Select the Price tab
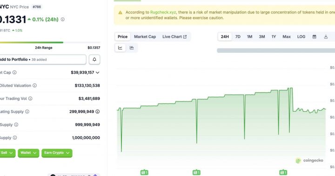The height and width of the screenshot is (176, 335). [x=123, y=37]
